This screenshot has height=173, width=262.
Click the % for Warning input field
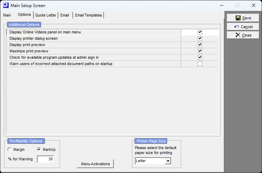[45, 159]
